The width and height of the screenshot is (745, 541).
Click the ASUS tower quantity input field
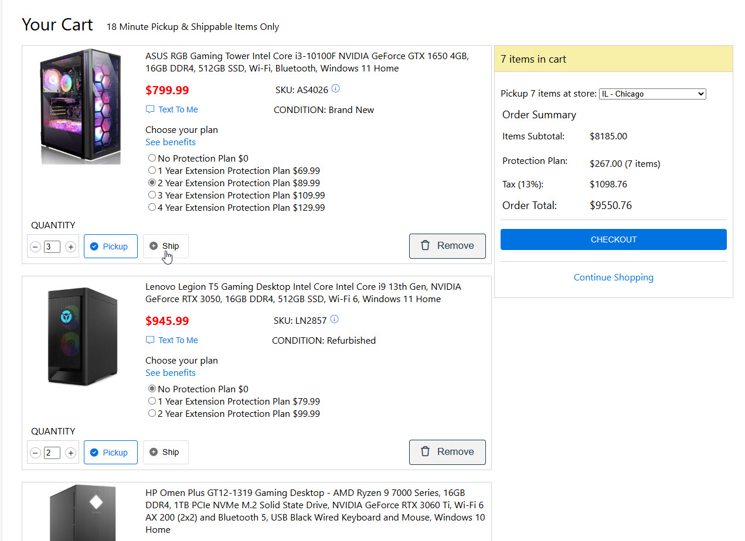52,247
